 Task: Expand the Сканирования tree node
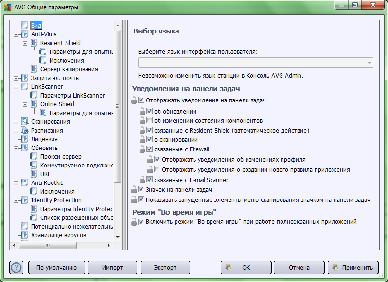[16, 122]
